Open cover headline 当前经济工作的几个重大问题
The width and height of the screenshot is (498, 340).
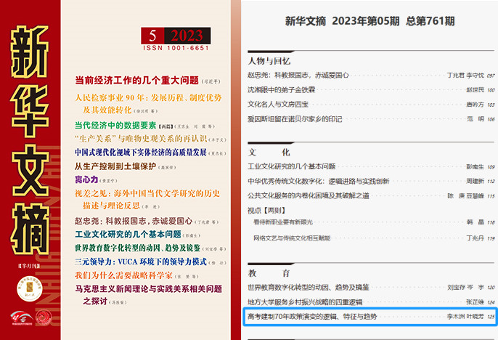pos(136,80)
